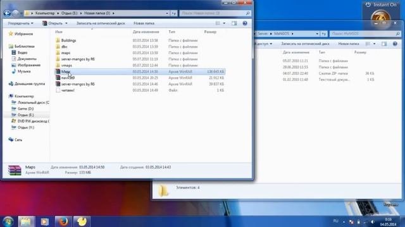Toggle preview pane icon in back MaNGOS window
This screenshot has width=405, height=227.
384,44
